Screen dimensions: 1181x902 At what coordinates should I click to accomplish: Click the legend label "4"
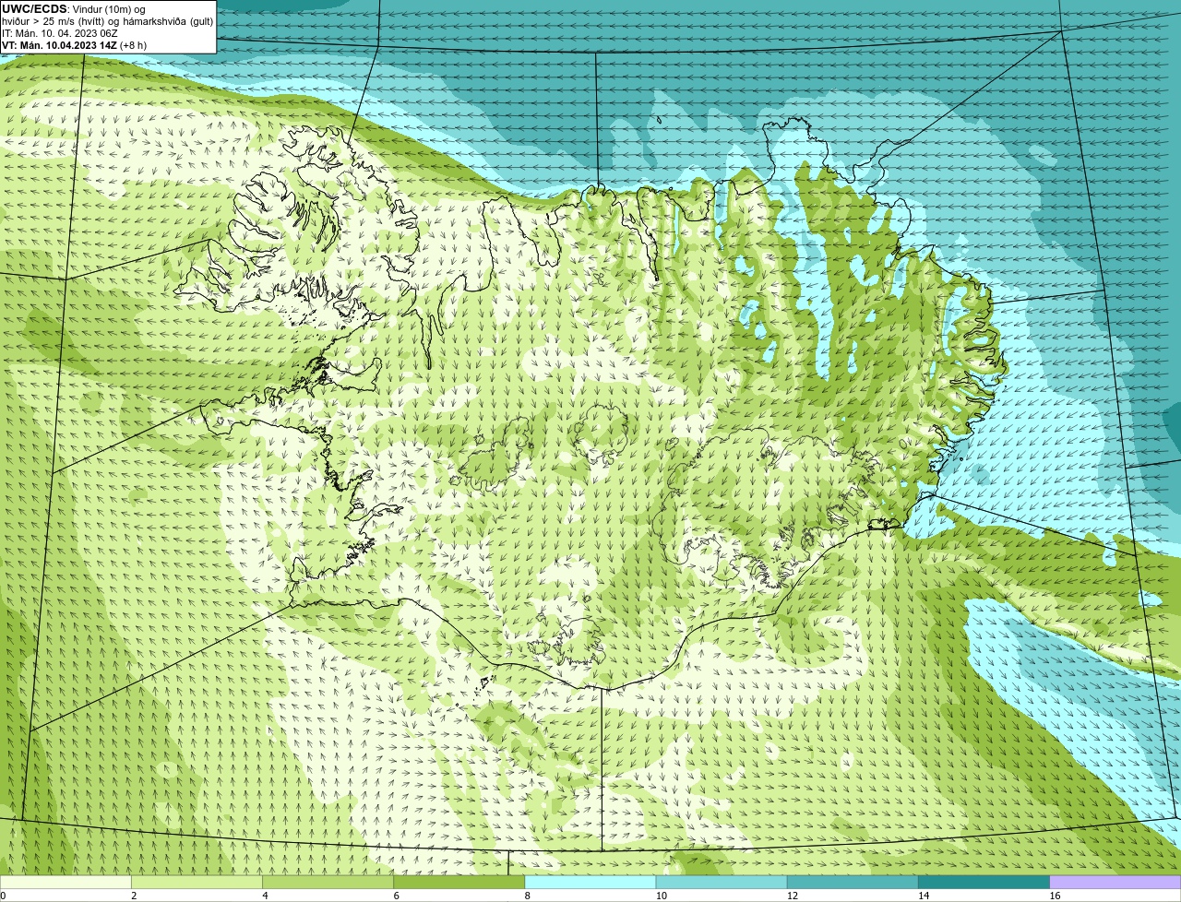click(x=265, y=896)
